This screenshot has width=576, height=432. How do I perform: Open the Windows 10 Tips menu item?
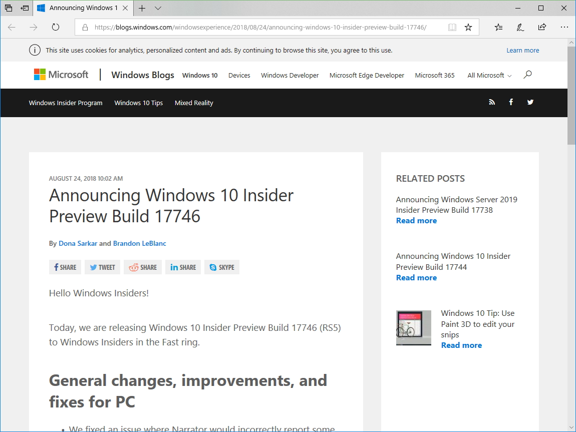[138, 103]
